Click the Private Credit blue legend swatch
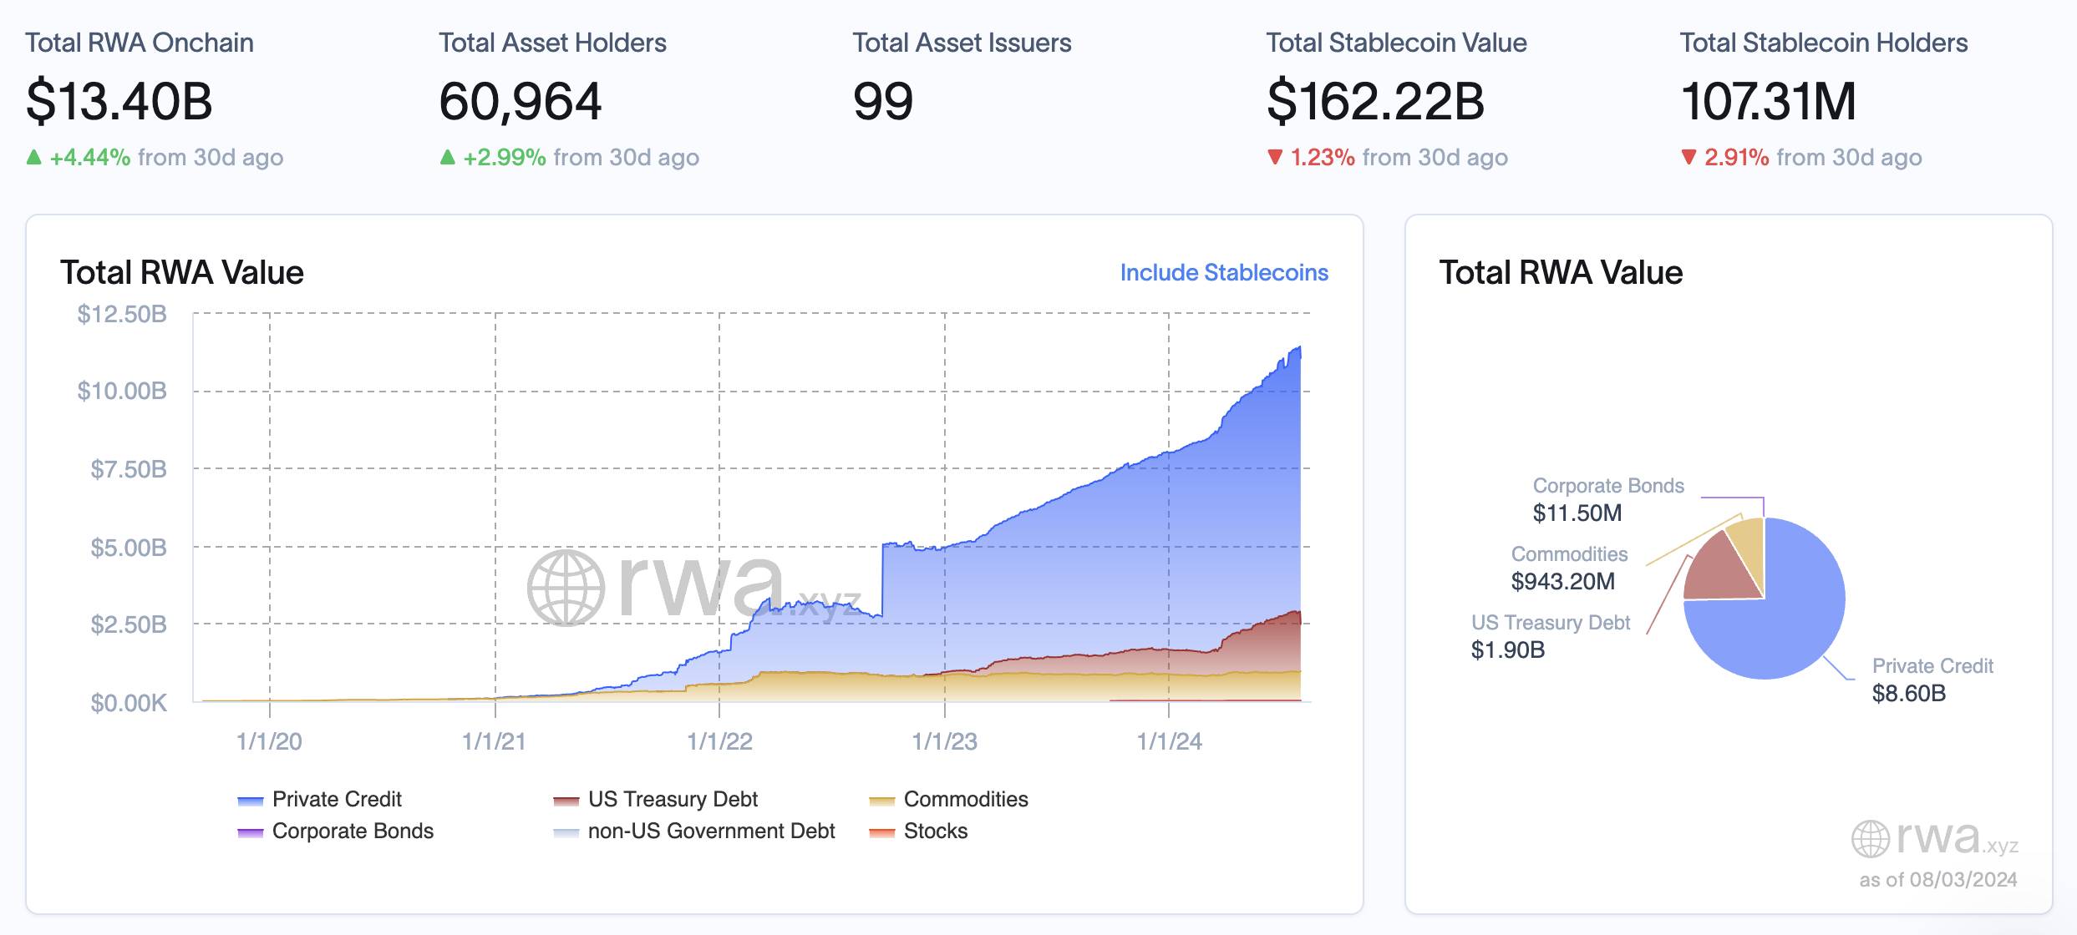Viewport: 2077px width, 935px height. point(250,801)
